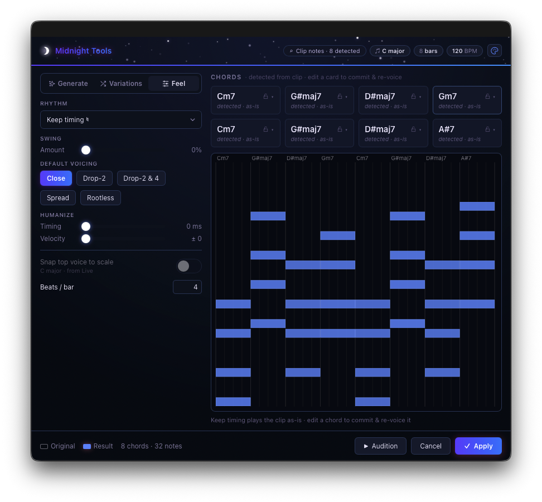Click the Humanize Timing slider handle
This screenshot has height=502, width=542.
point(86,226)
